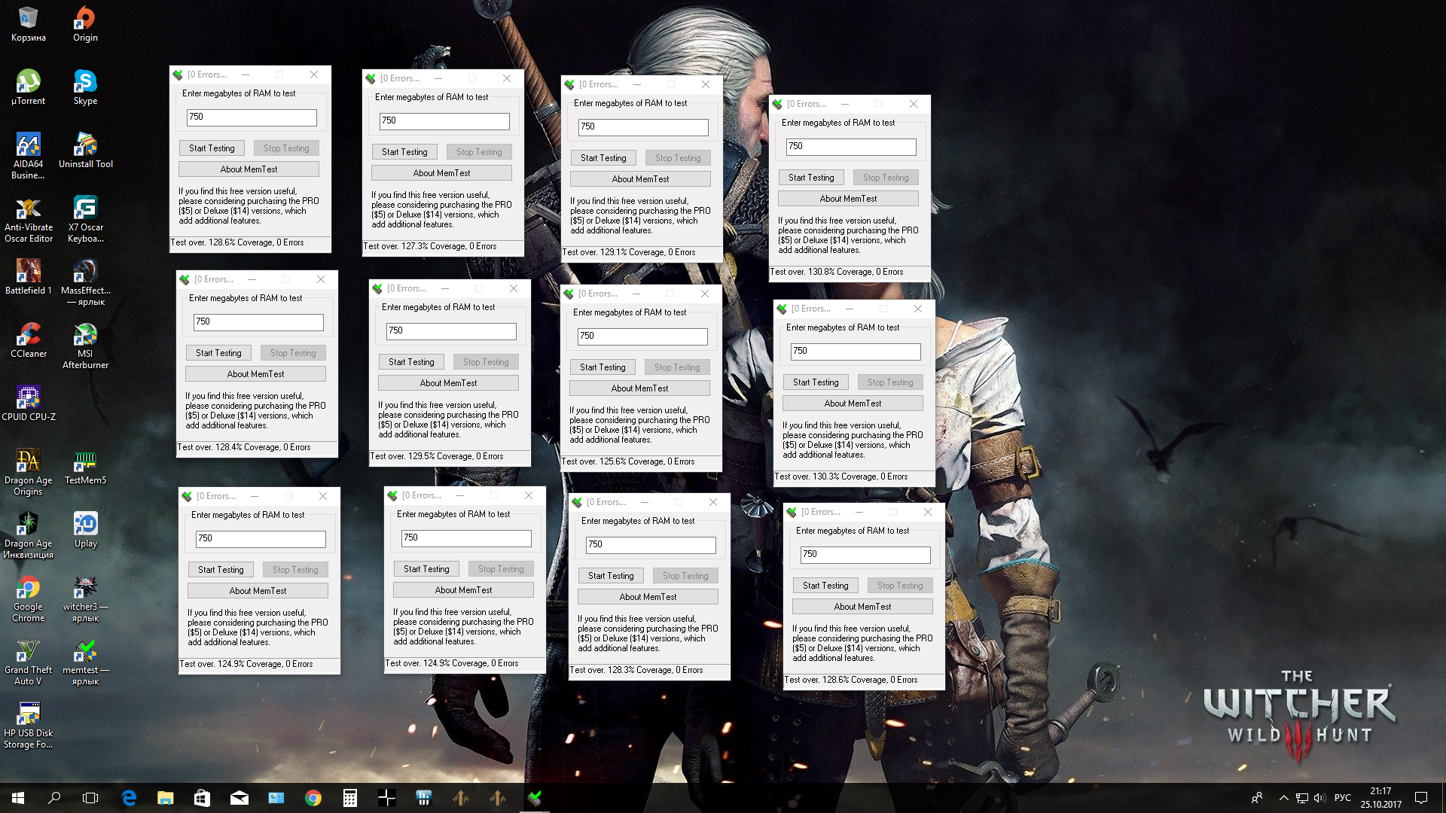Open the Skype desktop shortcut

tap(85, 81)
